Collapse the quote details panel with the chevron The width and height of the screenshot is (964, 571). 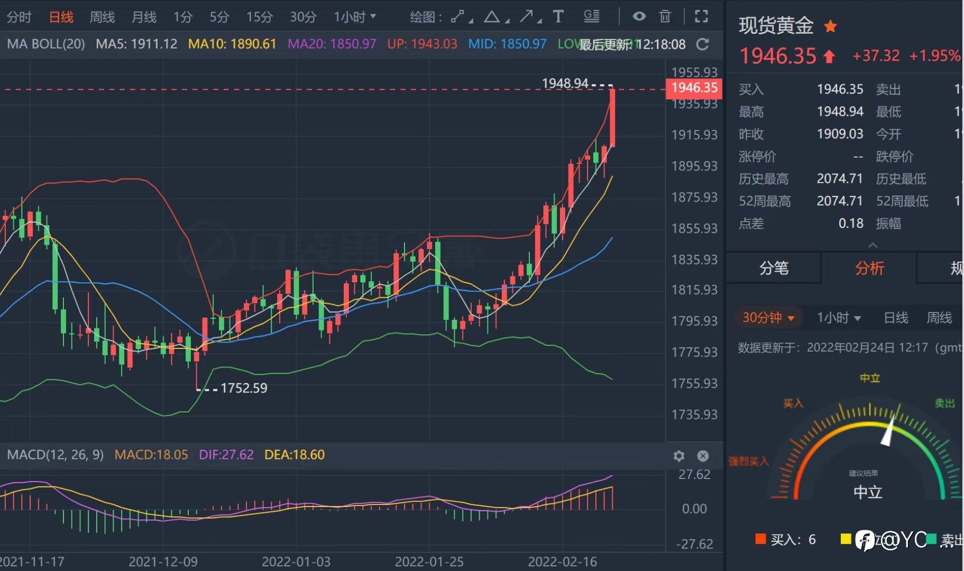873,245
